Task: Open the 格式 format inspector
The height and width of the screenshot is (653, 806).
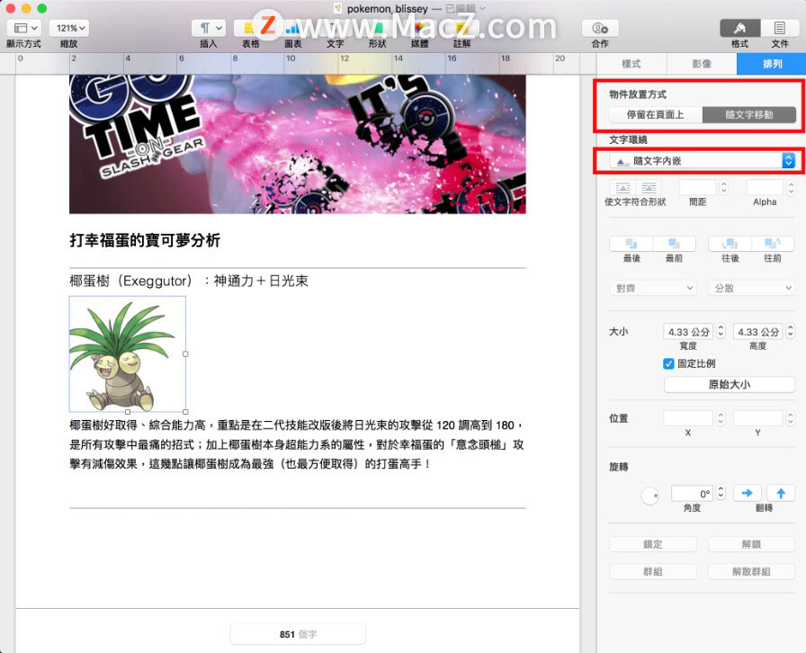Action: (x=739, y=28)
